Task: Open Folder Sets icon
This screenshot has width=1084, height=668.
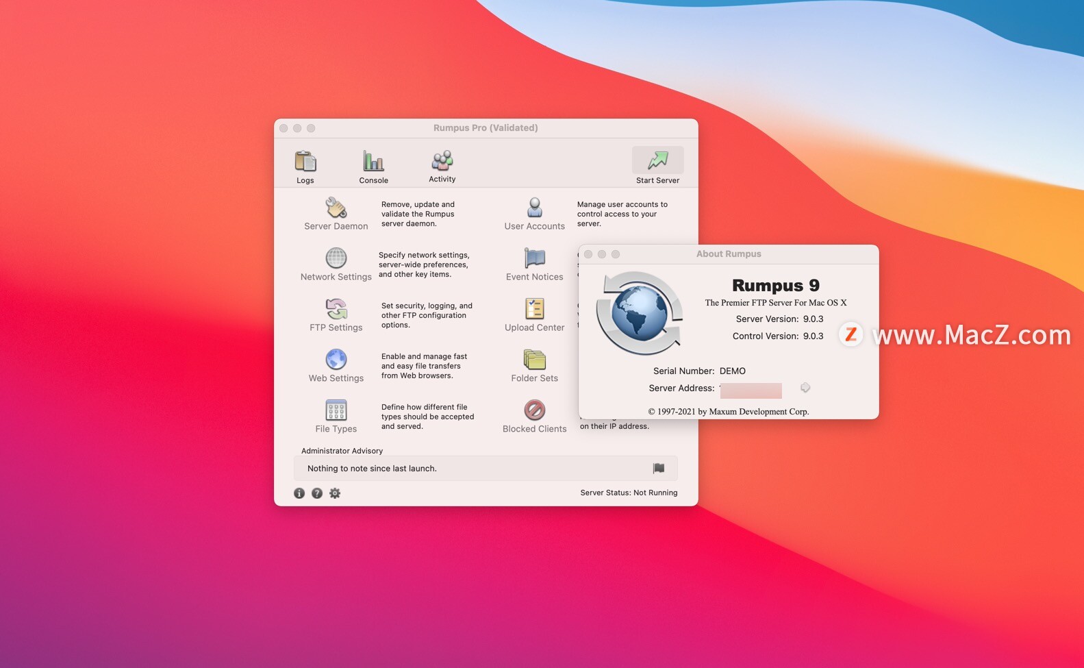Action: pyautogui.click(x=535, y=360)
